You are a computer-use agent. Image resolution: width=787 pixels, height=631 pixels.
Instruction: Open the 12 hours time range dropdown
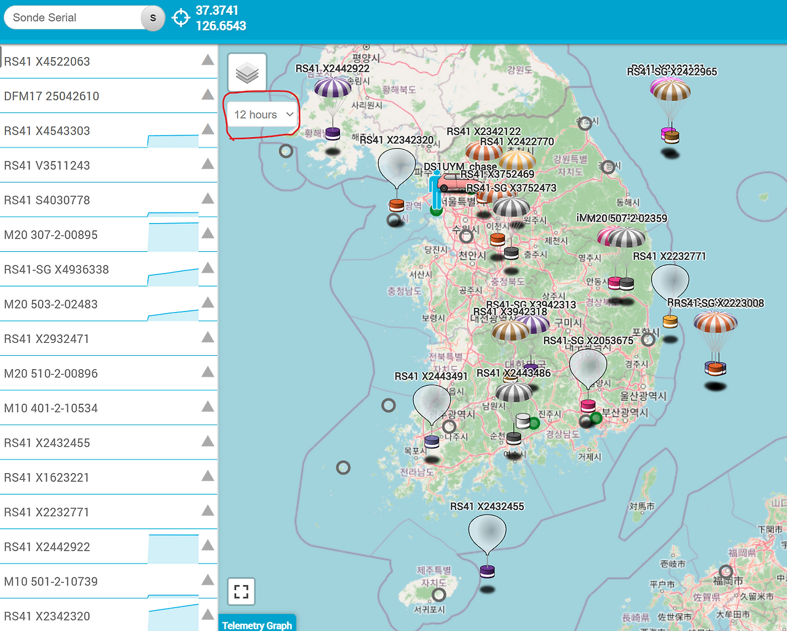[263, 115]
